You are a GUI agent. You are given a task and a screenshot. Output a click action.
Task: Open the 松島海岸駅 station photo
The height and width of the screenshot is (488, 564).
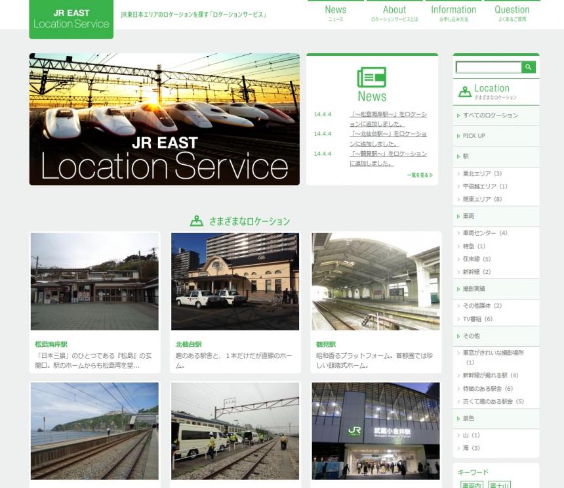94,282
